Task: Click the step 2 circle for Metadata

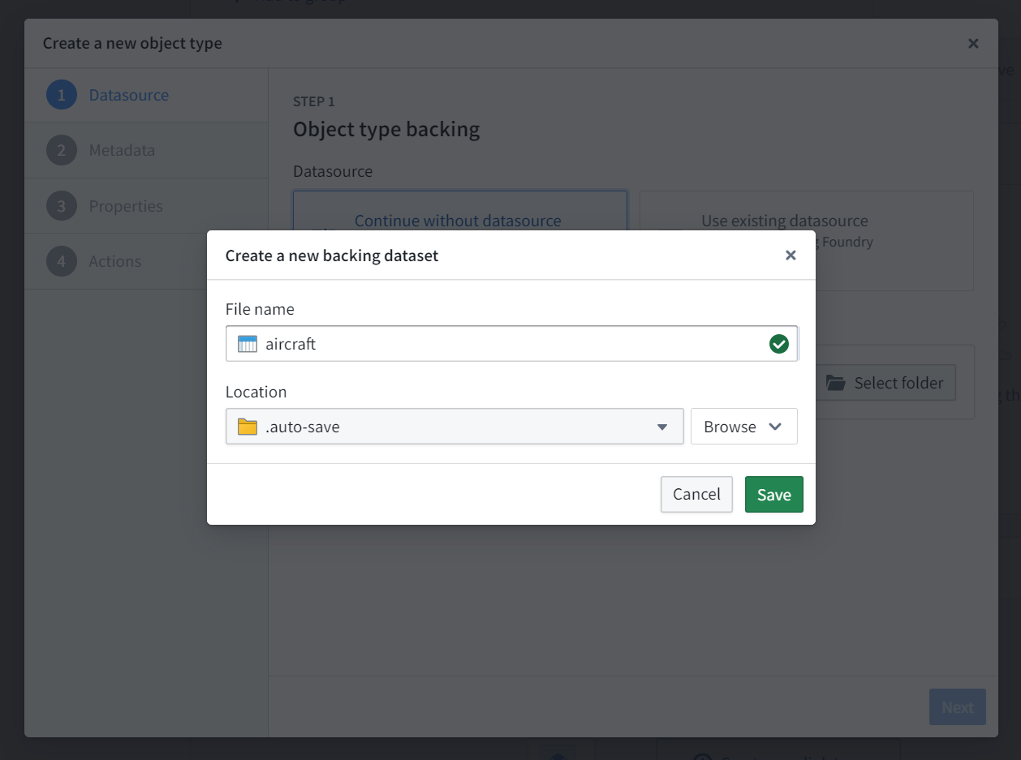Action: click(x=61, y=150)
